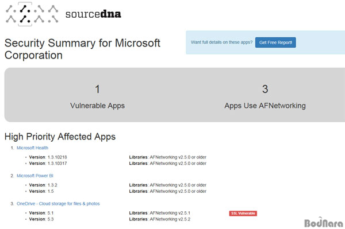
Task: Click the SSL Vulnerable red badge
Action: [243, 213]
